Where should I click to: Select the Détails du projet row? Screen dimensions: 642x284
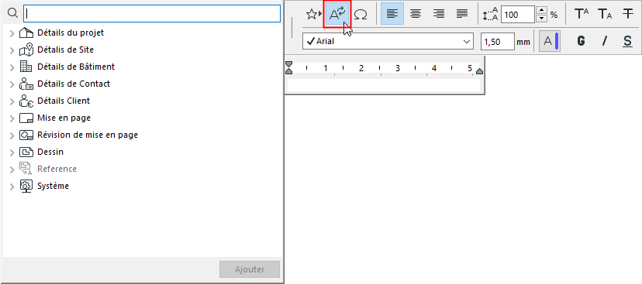142,33
